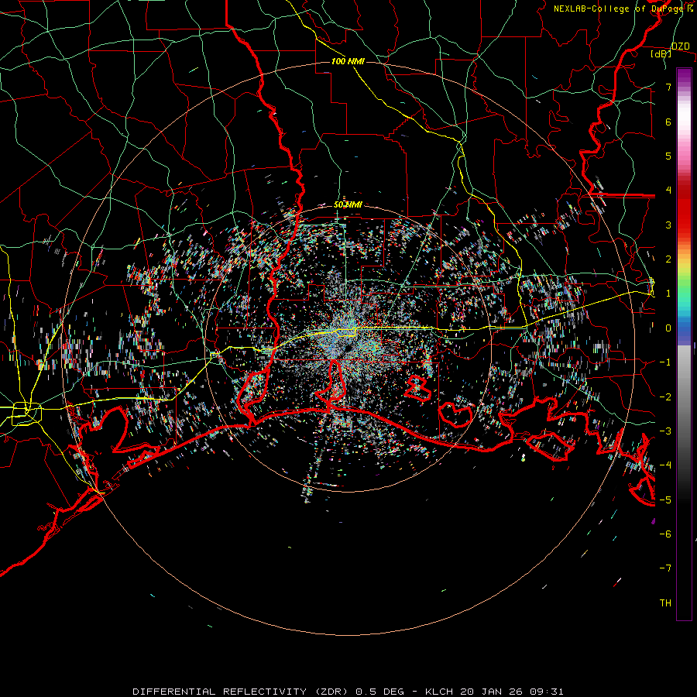
Task: Click the 3 value on the color scale
Action: pos(668,225)
